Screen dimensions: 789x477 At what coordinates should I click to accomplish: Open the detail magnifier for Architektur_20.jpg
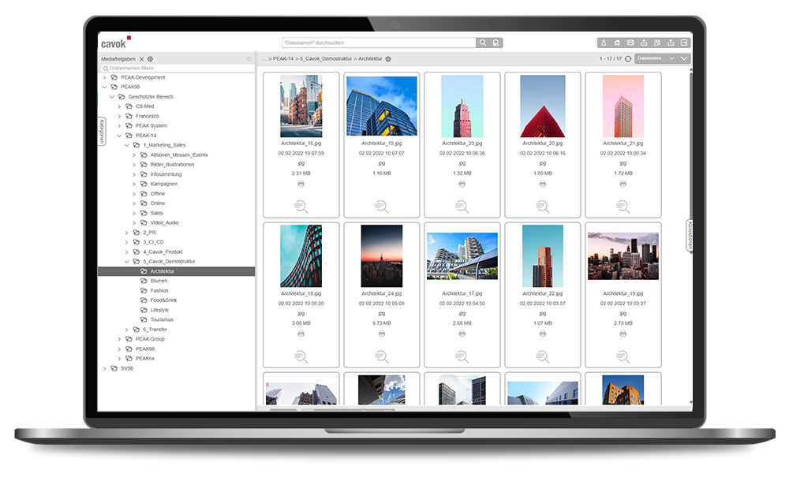(x=543, y=207)
